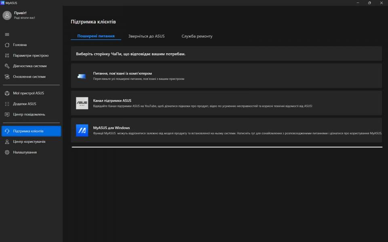Open Параметри пристрою in sidebar

tap(31, 55)
